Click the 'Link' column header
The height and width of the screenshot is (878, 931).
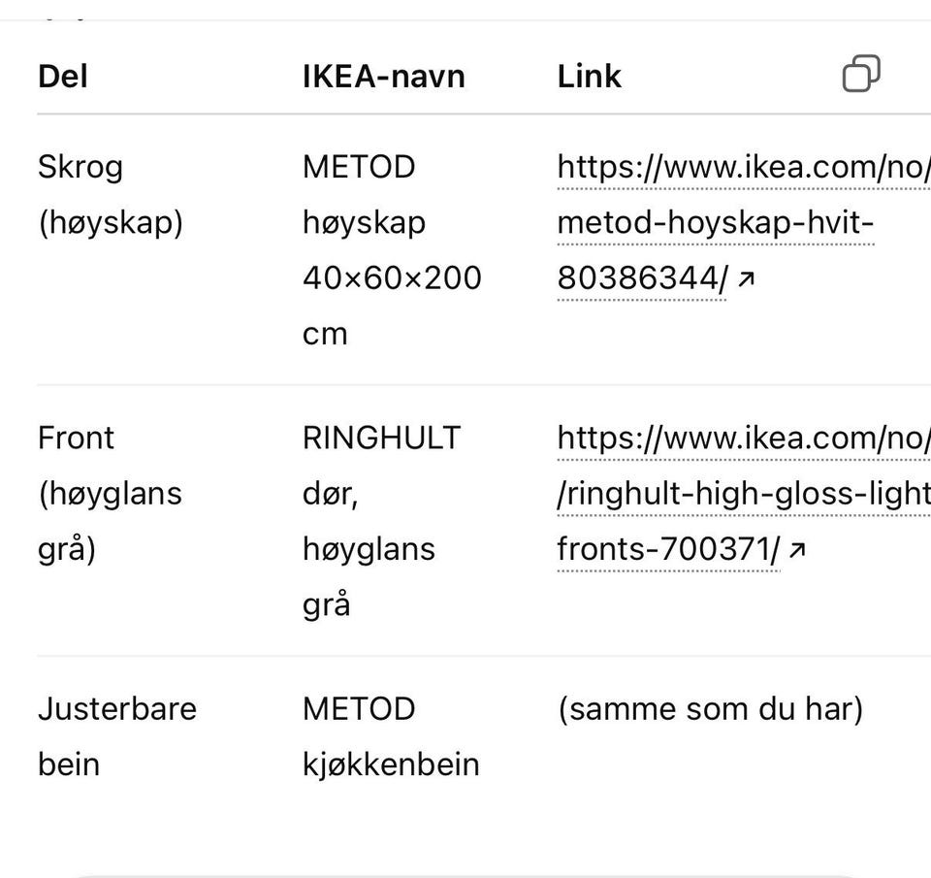(x=589, y=77)
